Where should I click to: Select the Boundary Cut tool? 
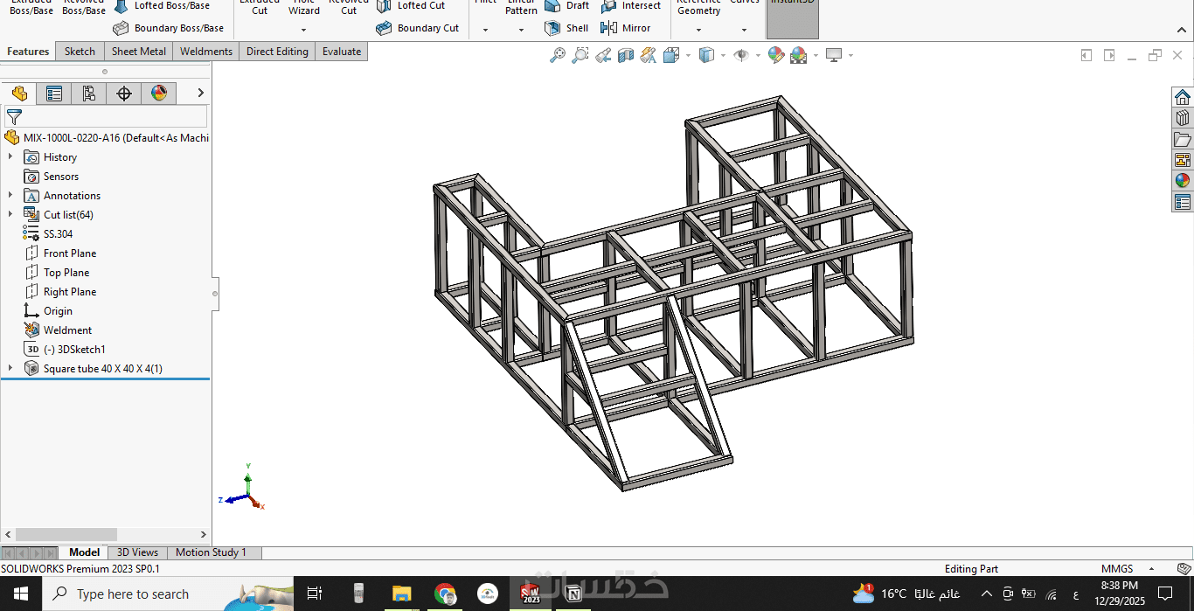click(418, 28)
